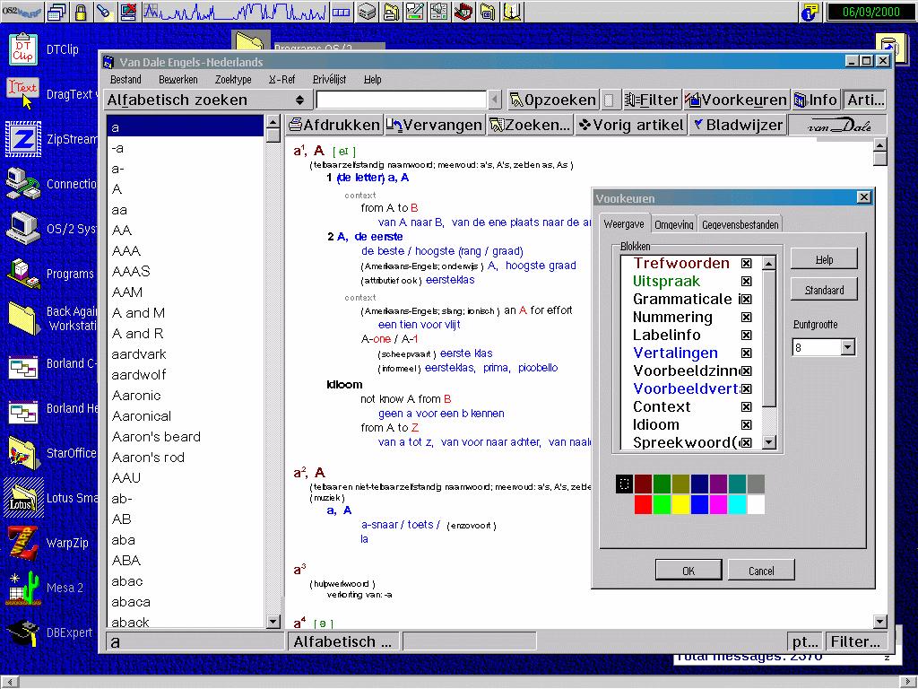Open the Puntgrootte size dropdown
The image size is (918, 689).
pyautogui.click(x=848, y=347)
